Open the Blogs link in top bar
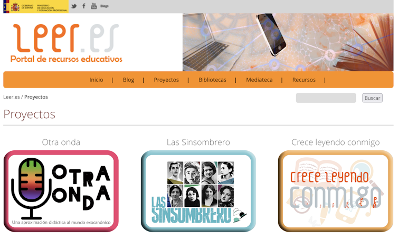398x240 pixels. (x=105, y=6)
